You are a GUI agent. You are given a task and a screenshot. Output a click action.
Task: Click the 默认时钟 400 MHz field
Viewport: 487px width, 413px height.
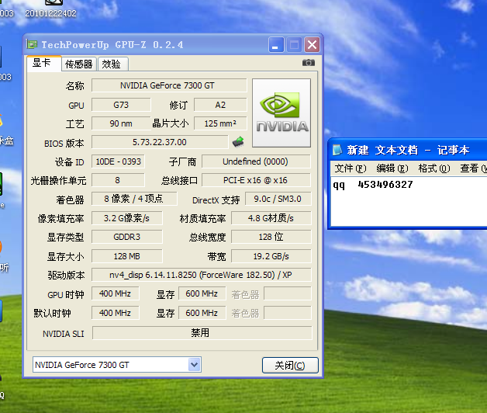tap(116, 313)
